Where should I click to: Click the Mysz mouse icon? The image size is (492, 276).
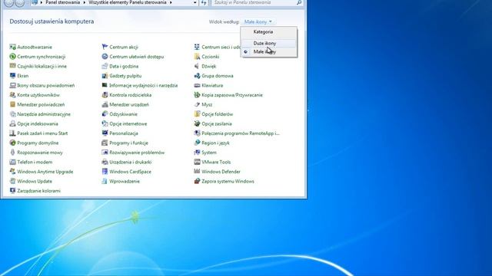pyautogui.click(x=197, y=104)
